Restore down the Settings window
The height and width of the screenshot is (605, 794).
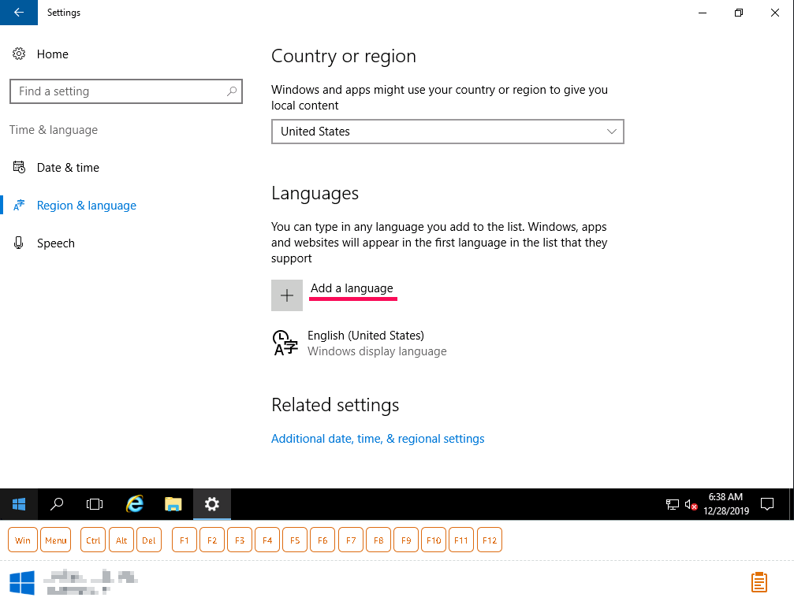click(739, 13)
